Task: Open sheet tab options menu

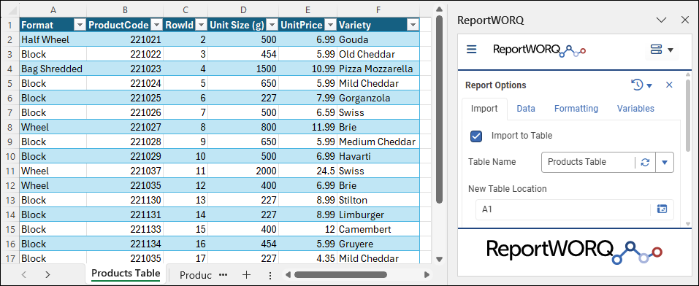Action: click(x=270, y=275)
